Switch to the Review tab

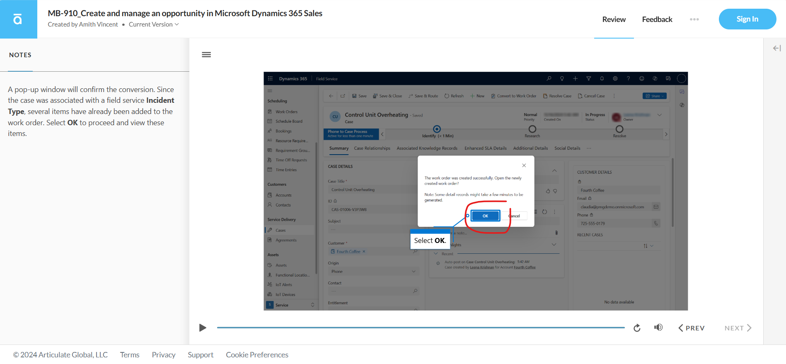(x=614, y=19)
